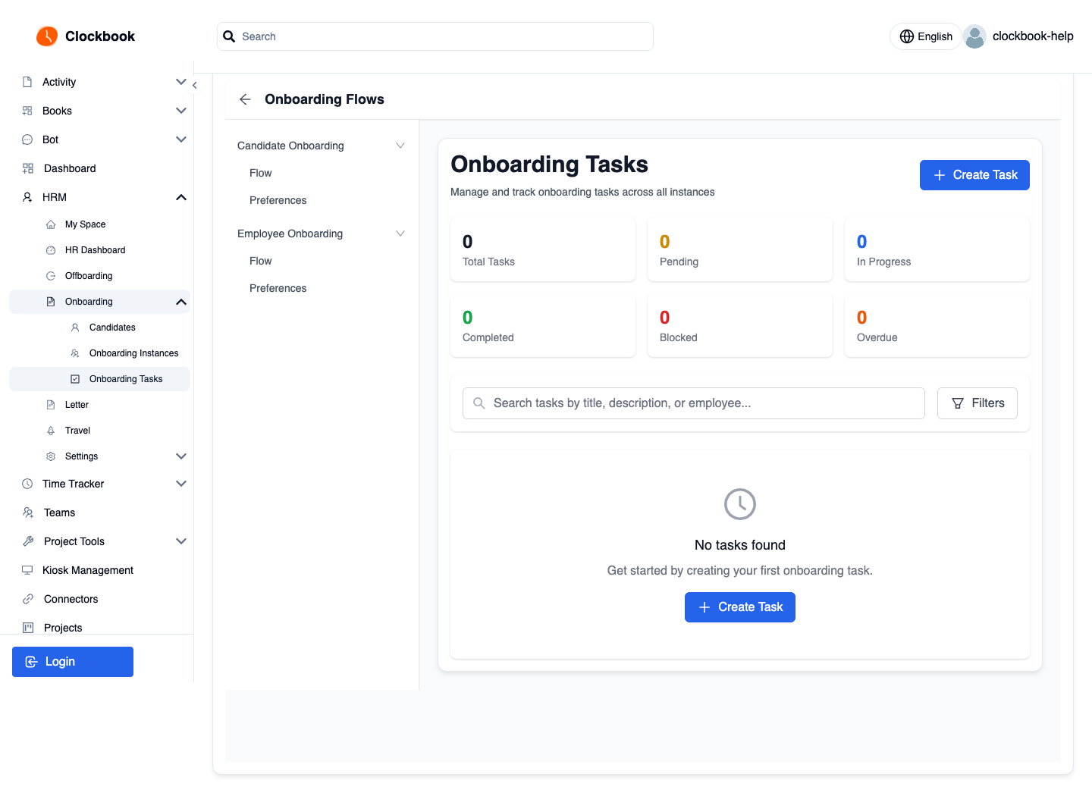Viewport: 1092px width, 793px height.
Task: Click Create Task under No tasks found
Action: 740,607
